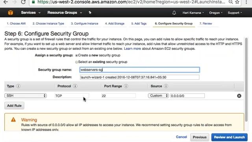
Task: Select an existing security group radio
Action: coord(76,62)
